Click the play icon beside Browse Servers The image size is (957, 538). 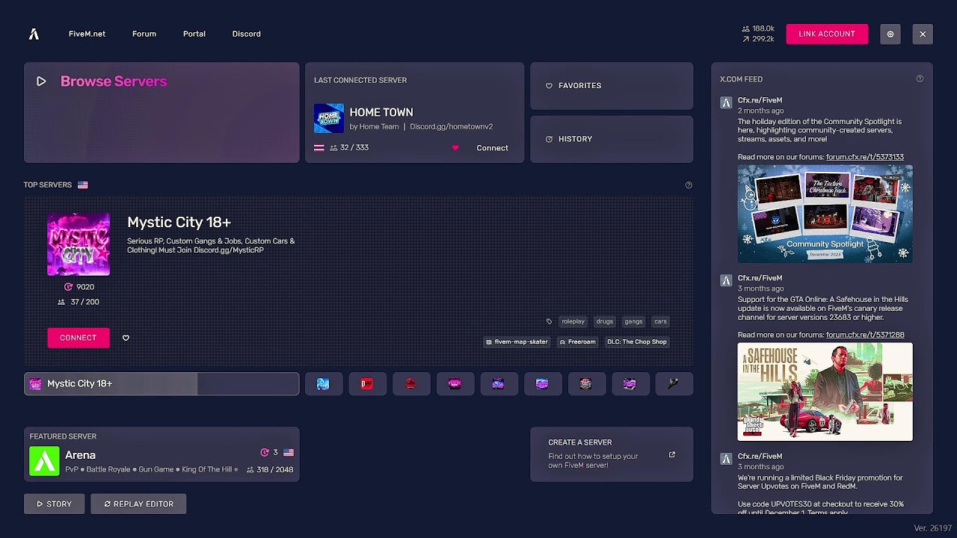pyautogui.click(x=41, y=81)
